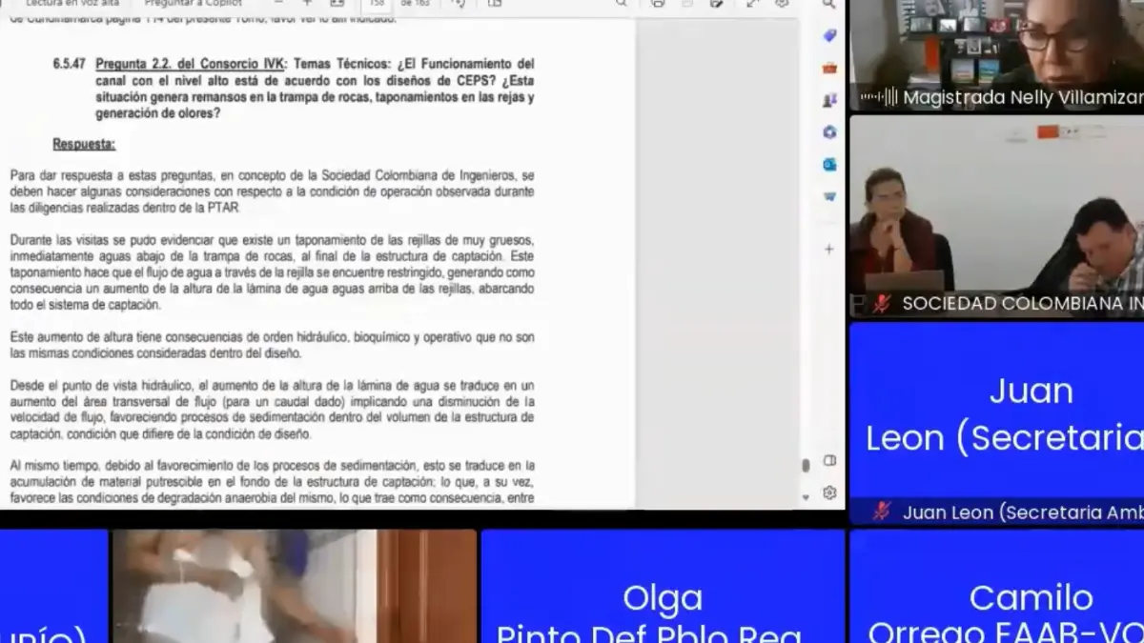Viewport: 1144px width, 643px height.
Task: Toggle the sidebar hide/show panel icon
Action: pyautogui.click(x=829, y=461)
